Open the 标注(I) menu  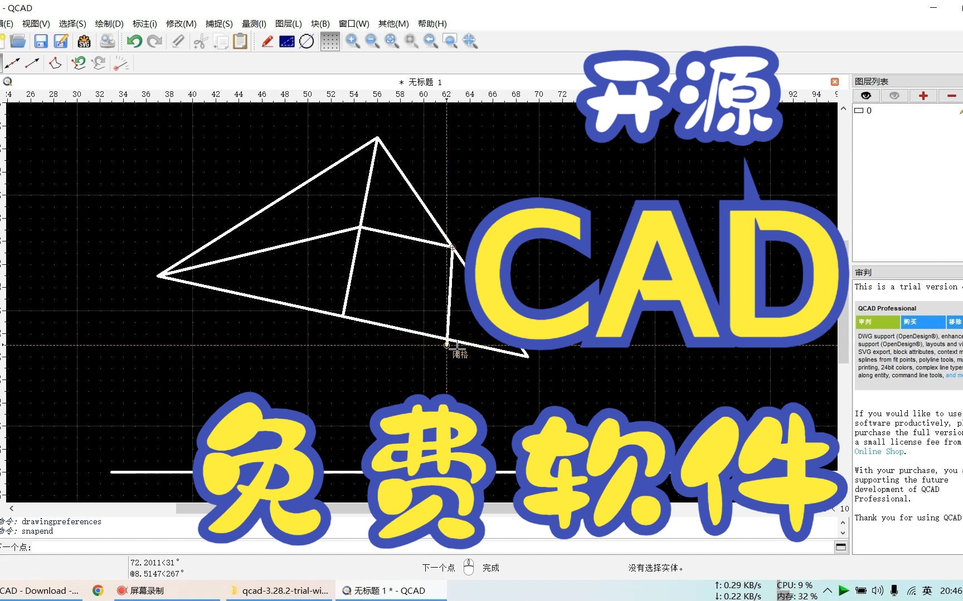pos(145,23)
